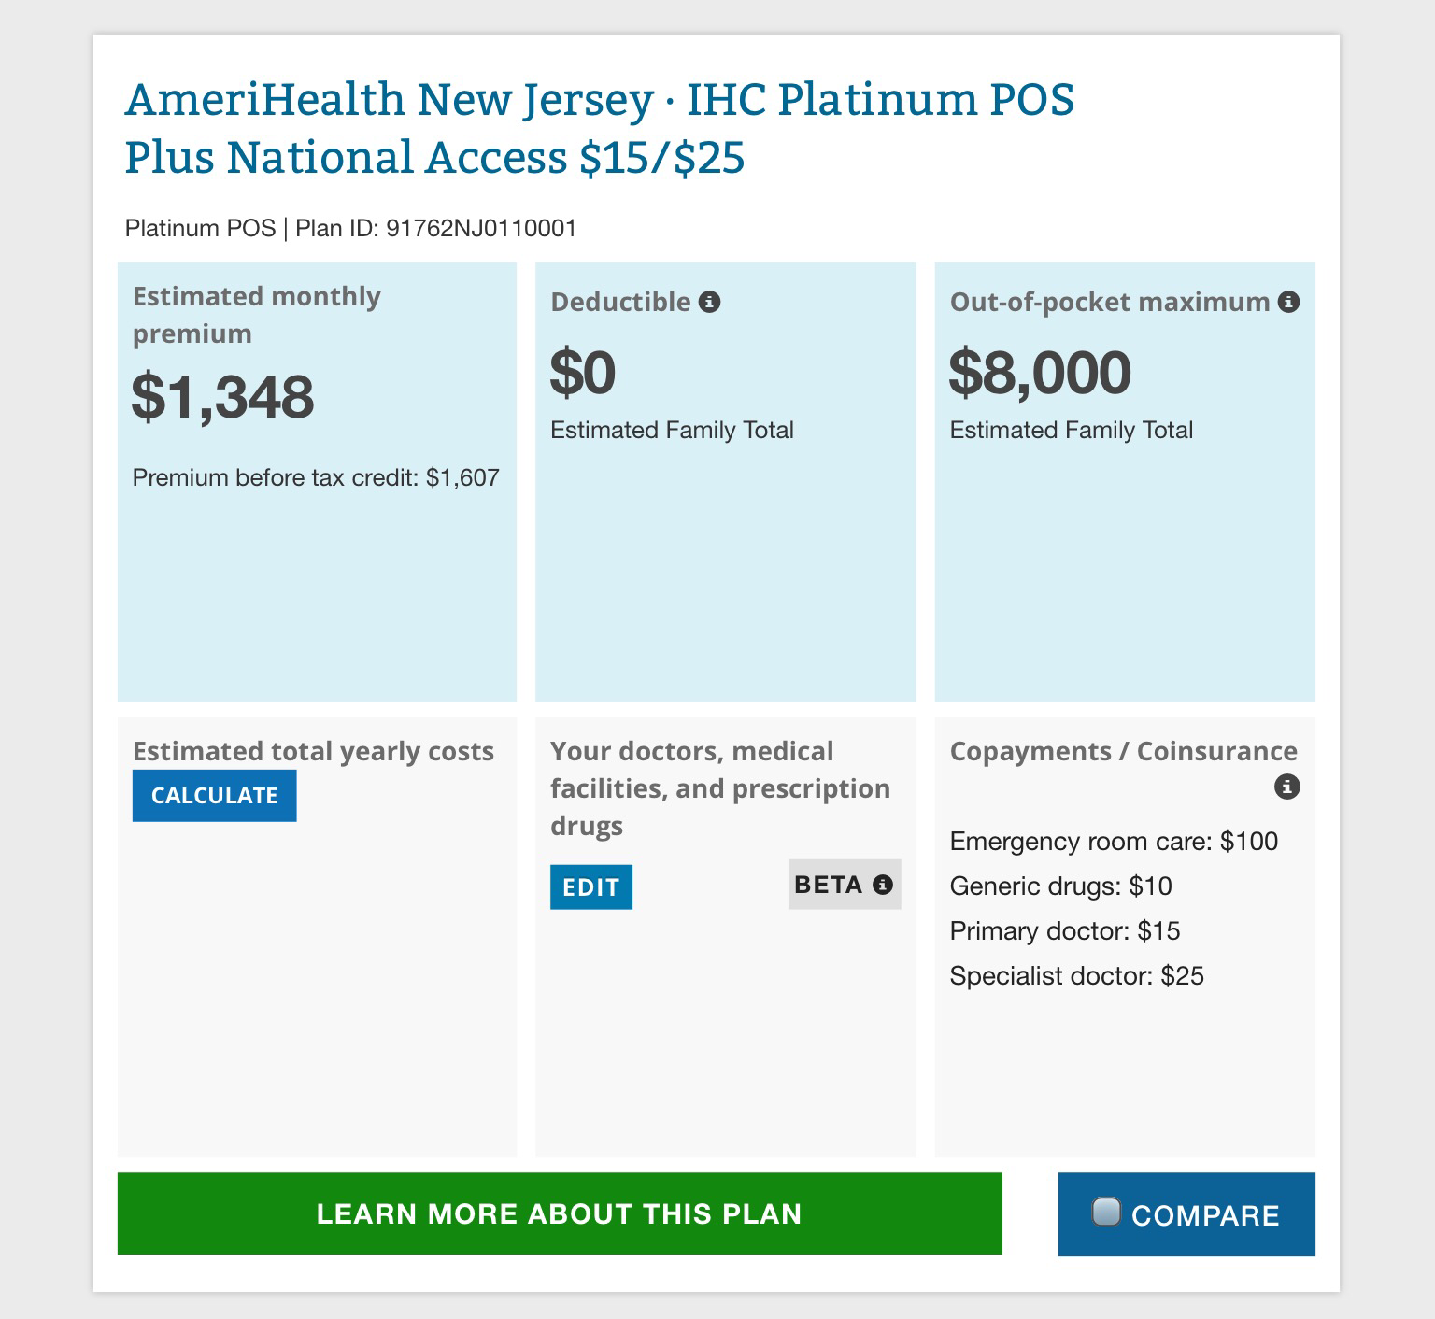This screenshot has width=1435, height=1319.
Task: Show Copayments / Coinsurance info tooltip icon
Action: tap(1286, 787)
